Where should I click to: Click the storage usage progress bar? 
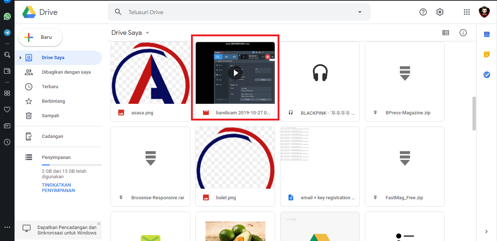pyautogui.click(x=72, y=165)
